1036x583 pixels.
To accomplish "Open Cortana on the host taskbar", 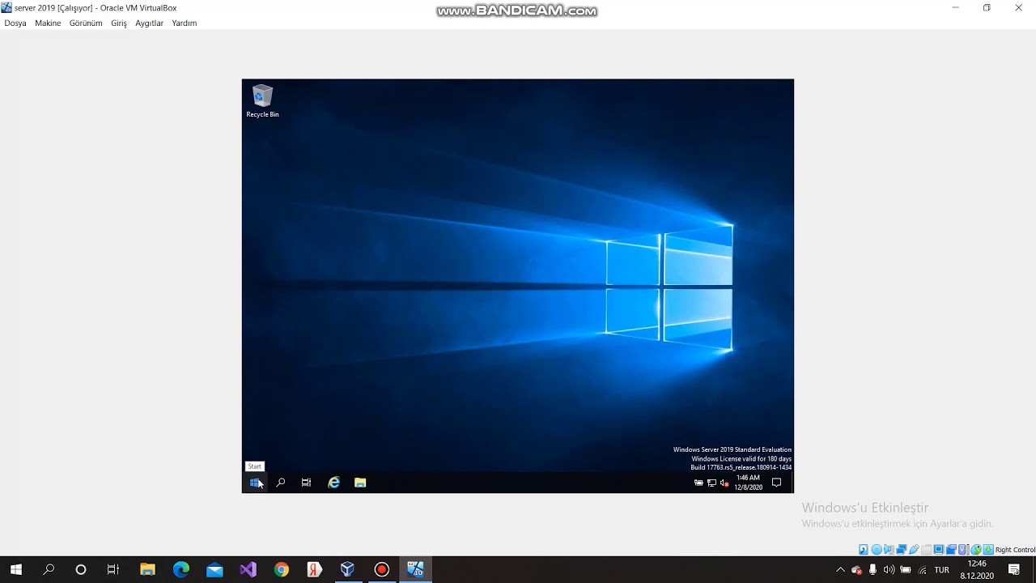I will (81, 570).
